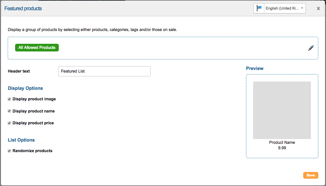Click the 9.99 price in preview

[x=282, y=148]
